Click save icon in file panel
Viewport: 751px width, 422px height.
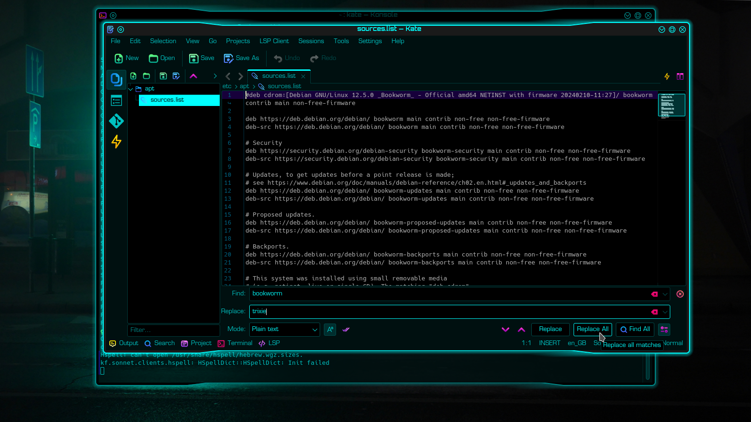click(163, 76)
